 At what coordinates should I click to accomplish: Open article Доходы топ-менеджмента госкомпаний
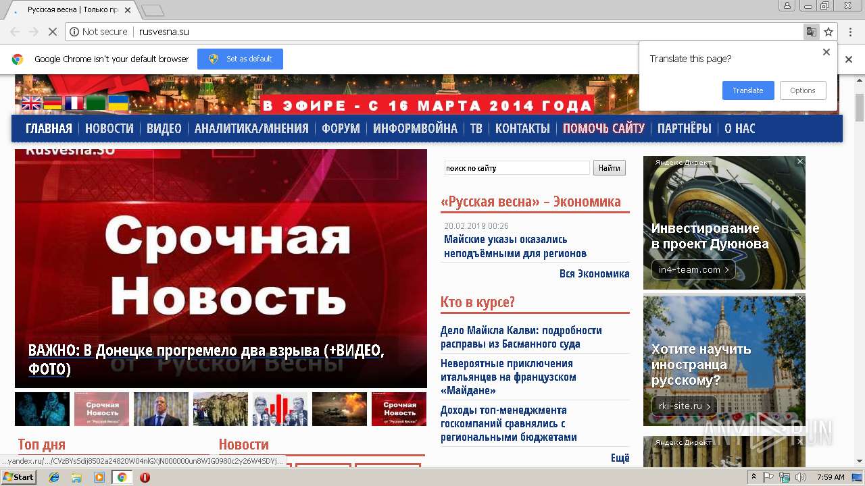pyautogui.click(x=509, y=423)
